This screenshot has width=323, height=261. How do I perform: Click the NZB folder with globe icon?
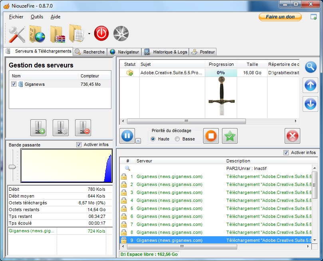coord(37,34)
